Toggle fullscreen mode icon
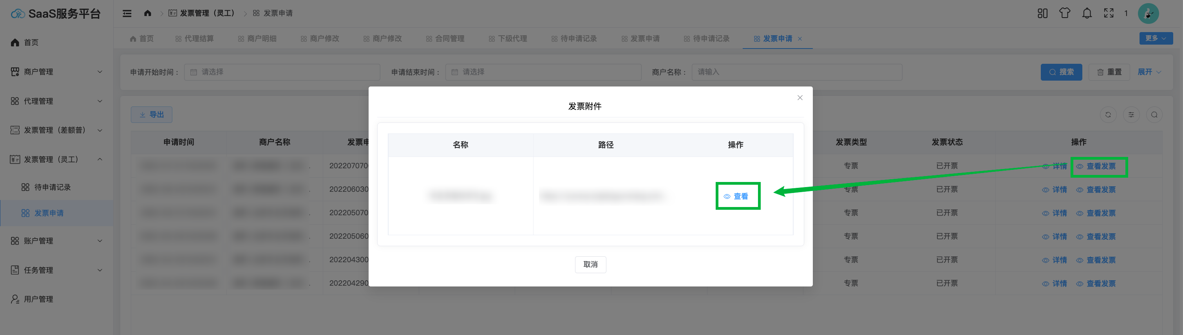 coord(1109,13)
